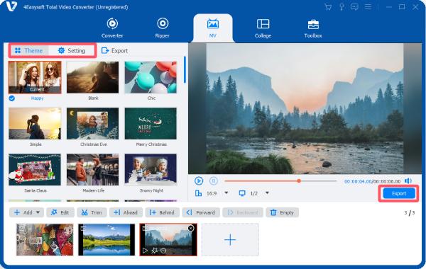Choose the Chic balloons theme
This screenshot has height=269, width=426.
[151, 77]
